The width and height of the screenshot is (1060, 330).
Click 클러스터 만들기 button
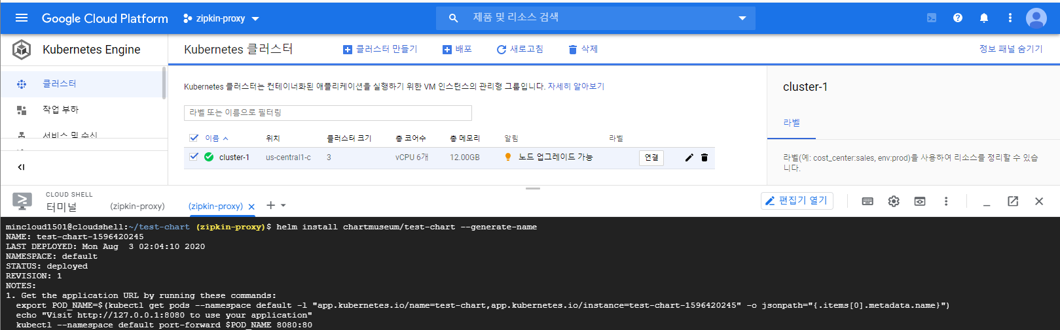coord(380,49)
